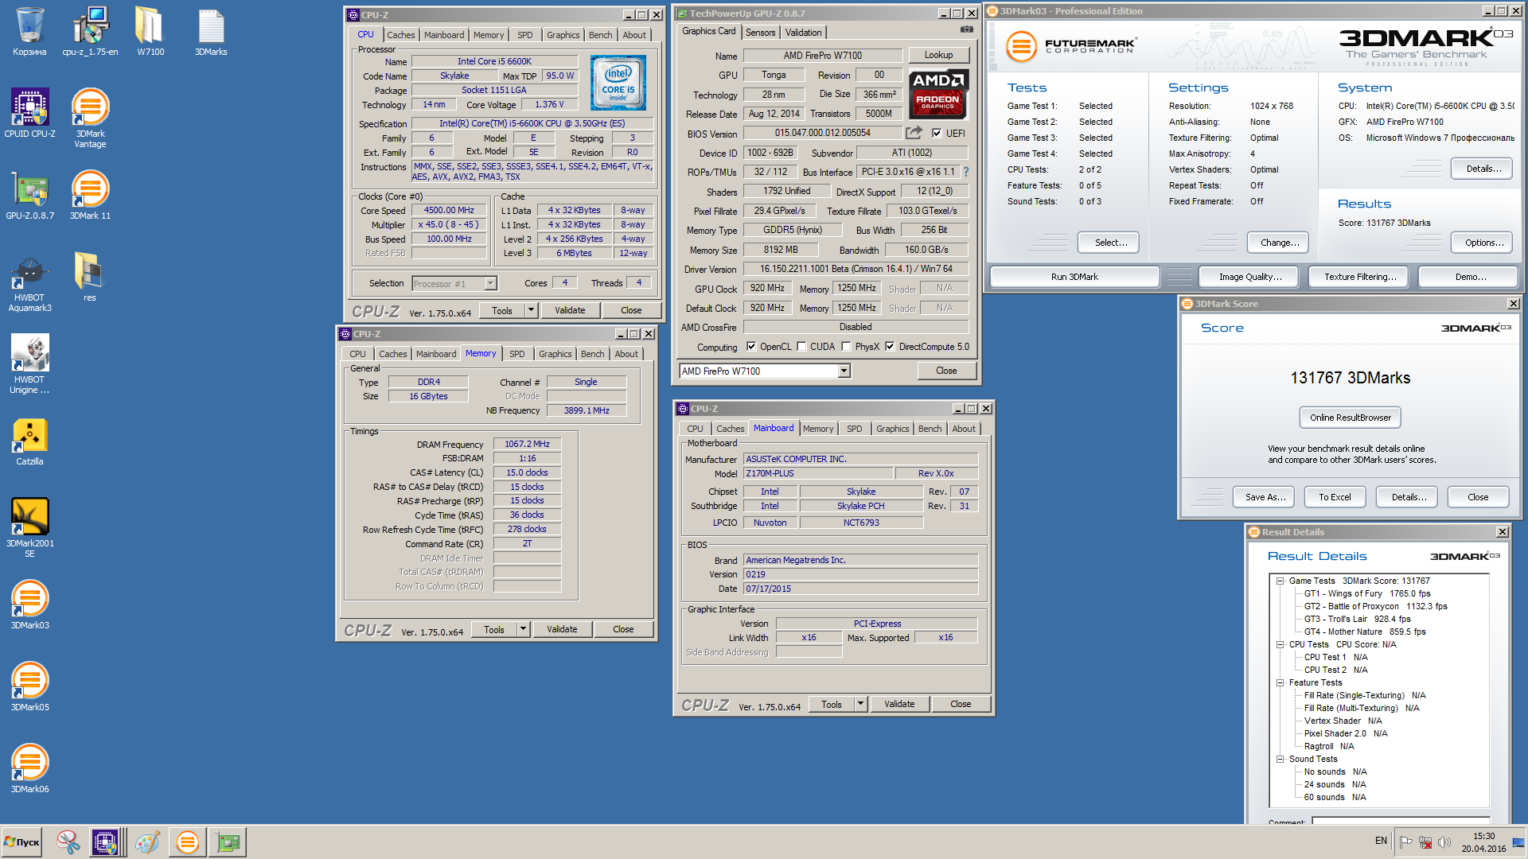Click the Run 3DMark button
This screenshot has width=1528, height=859.
(x=1074, y=277)
